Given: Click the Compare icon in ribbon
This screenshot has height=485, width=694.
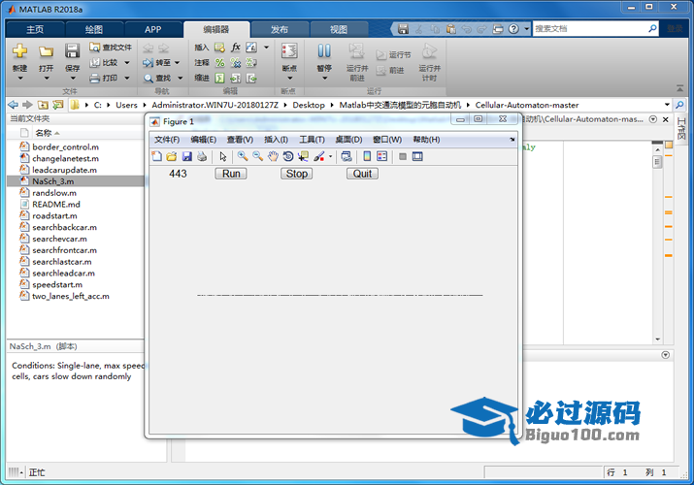Looking at the screenshot, I should (95, 63).
